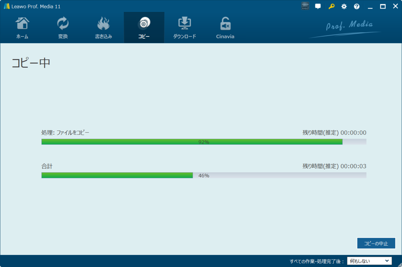Click the key registration icon
402x267 pixels.
tap(331, 6)
